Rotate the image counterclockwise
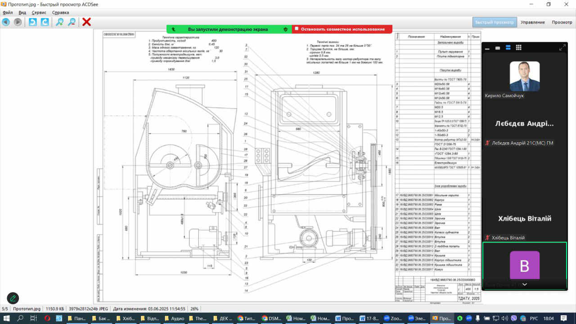576x324 pixels. (x=33, y=22)
